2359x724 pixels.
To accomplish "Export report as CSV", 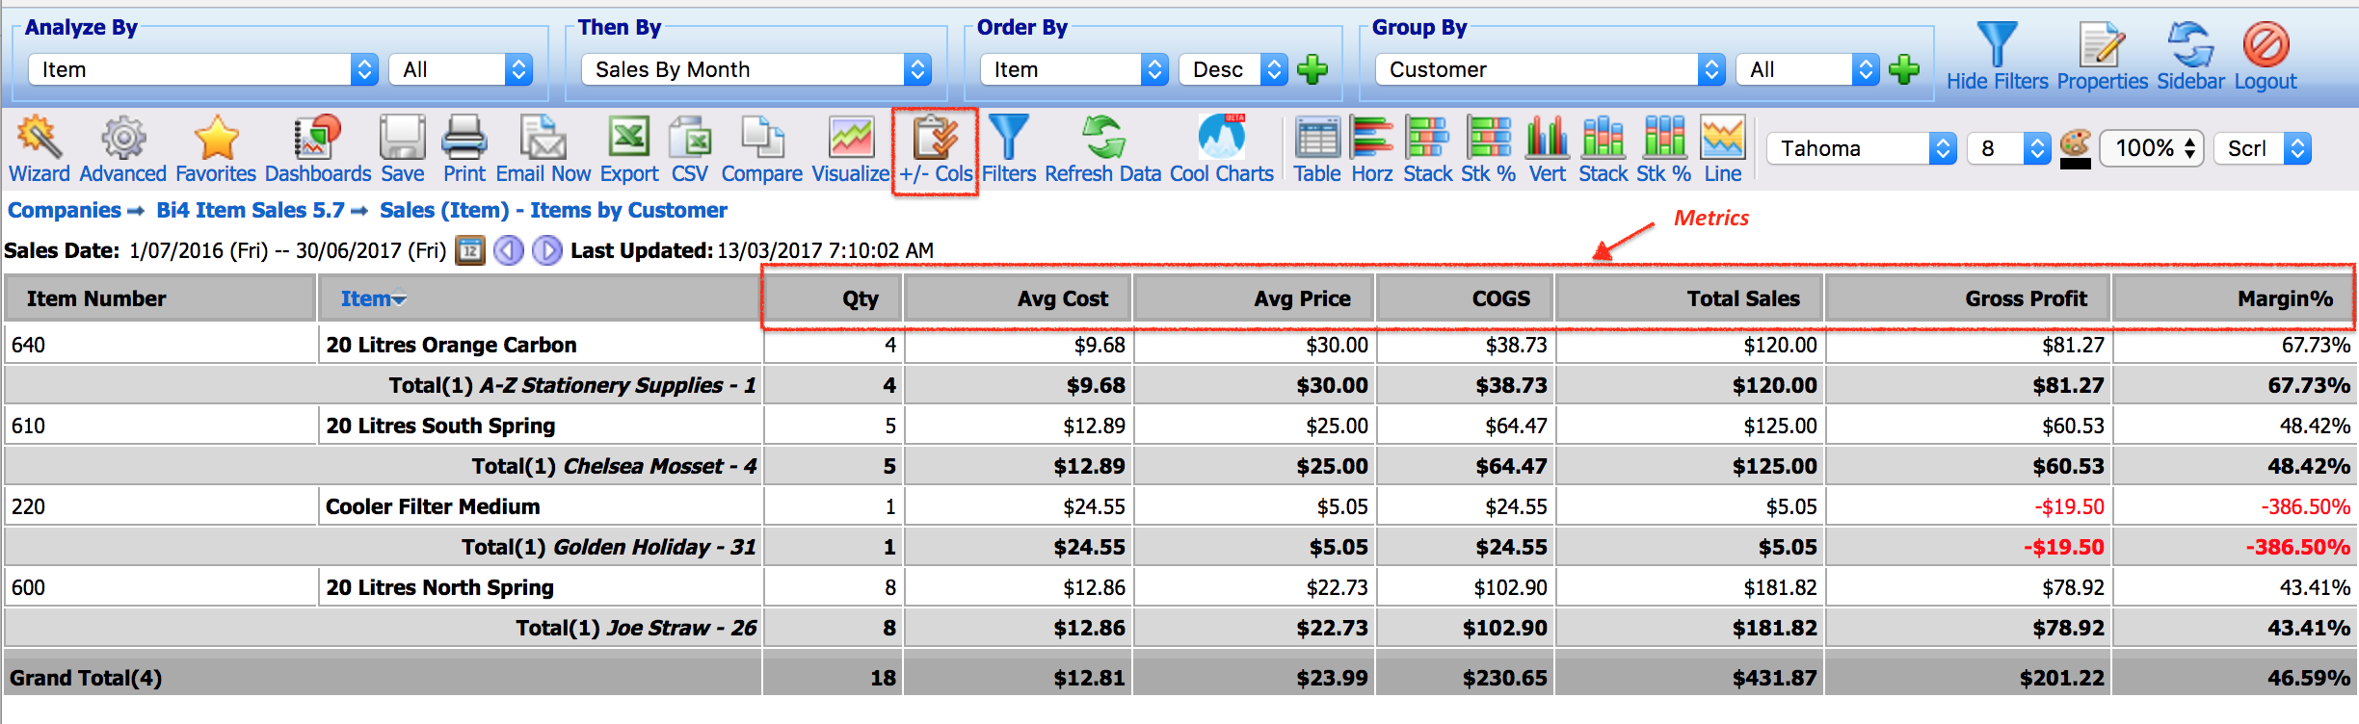I will point(690,149).
